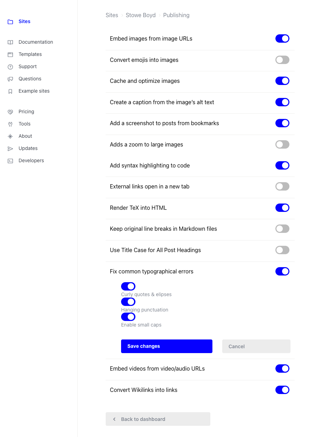Enable Convert emojis into images toggle
Screen dimensions: 316x437
pyautogui.click(x=282, y=60)
